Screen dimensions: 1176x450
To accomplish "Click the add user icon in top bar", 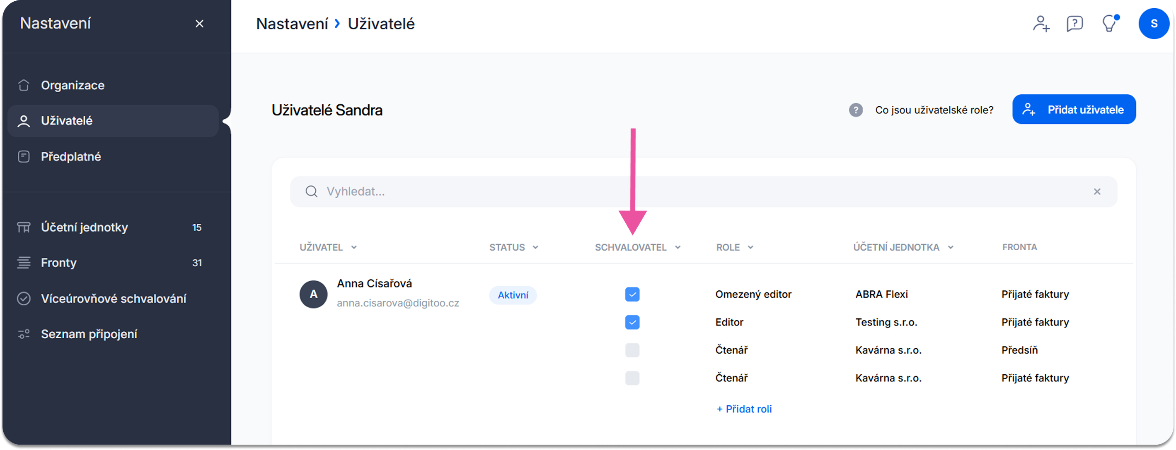I will (1040, 23).
